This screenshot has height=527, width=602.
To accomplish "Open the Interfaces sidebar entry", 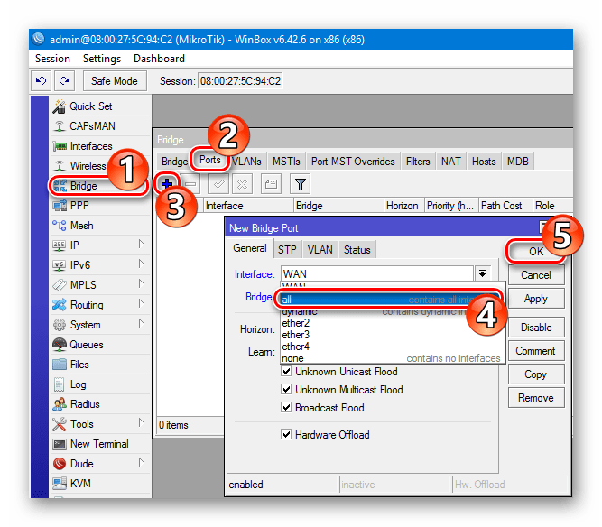I will (x=100, y=146).
